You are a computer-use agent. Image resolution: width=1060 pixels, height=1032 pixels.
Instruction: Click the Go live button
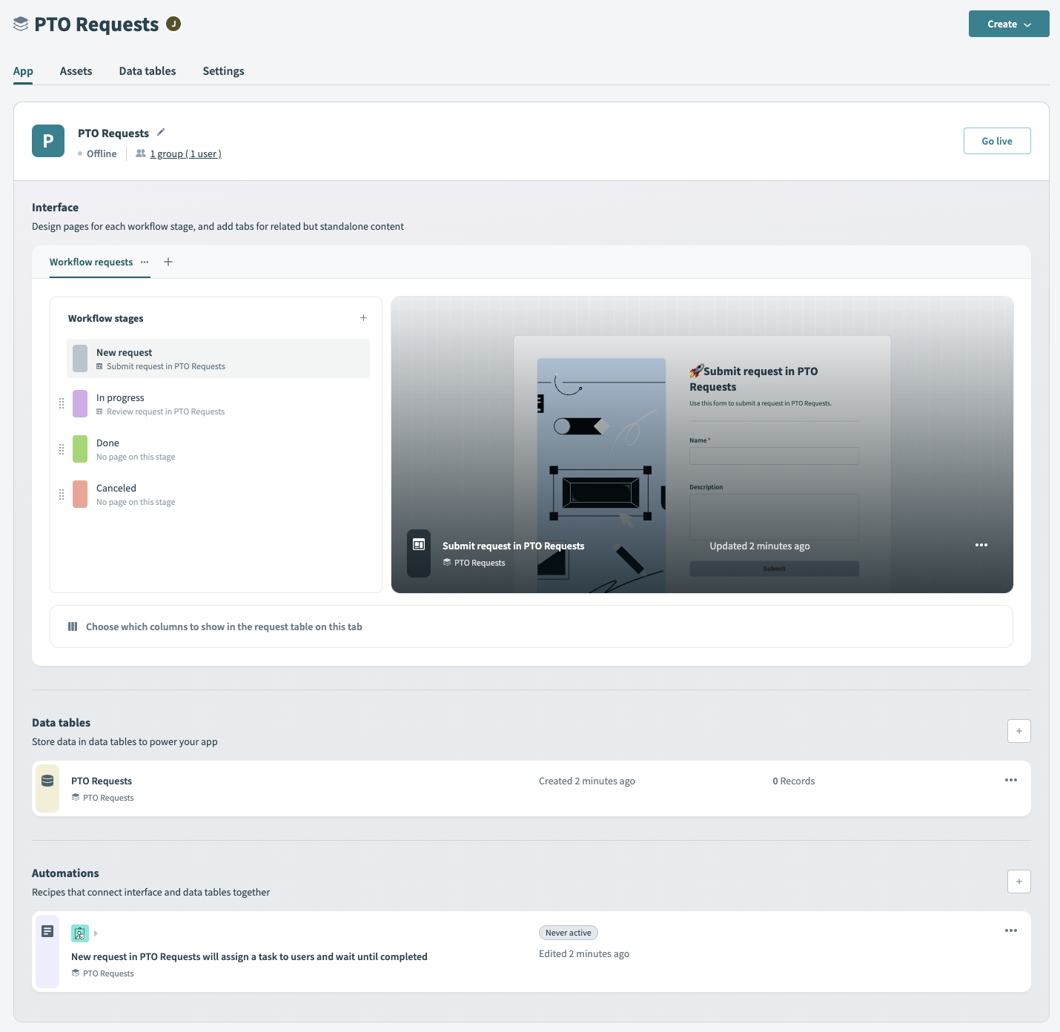click(996, 141)
